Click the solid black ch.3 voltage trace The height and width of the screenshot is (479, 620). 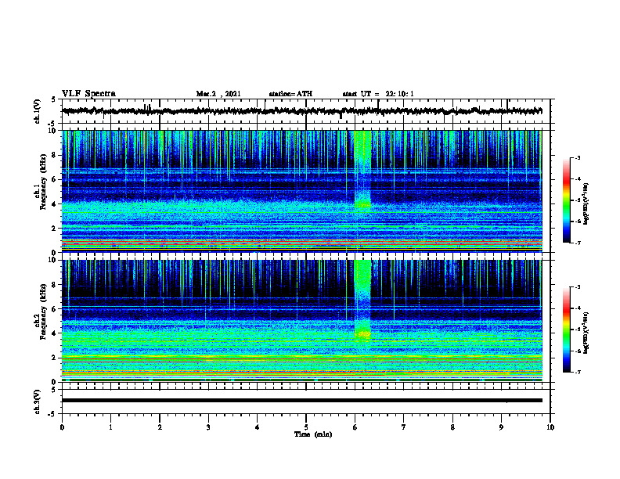point(301,401)
